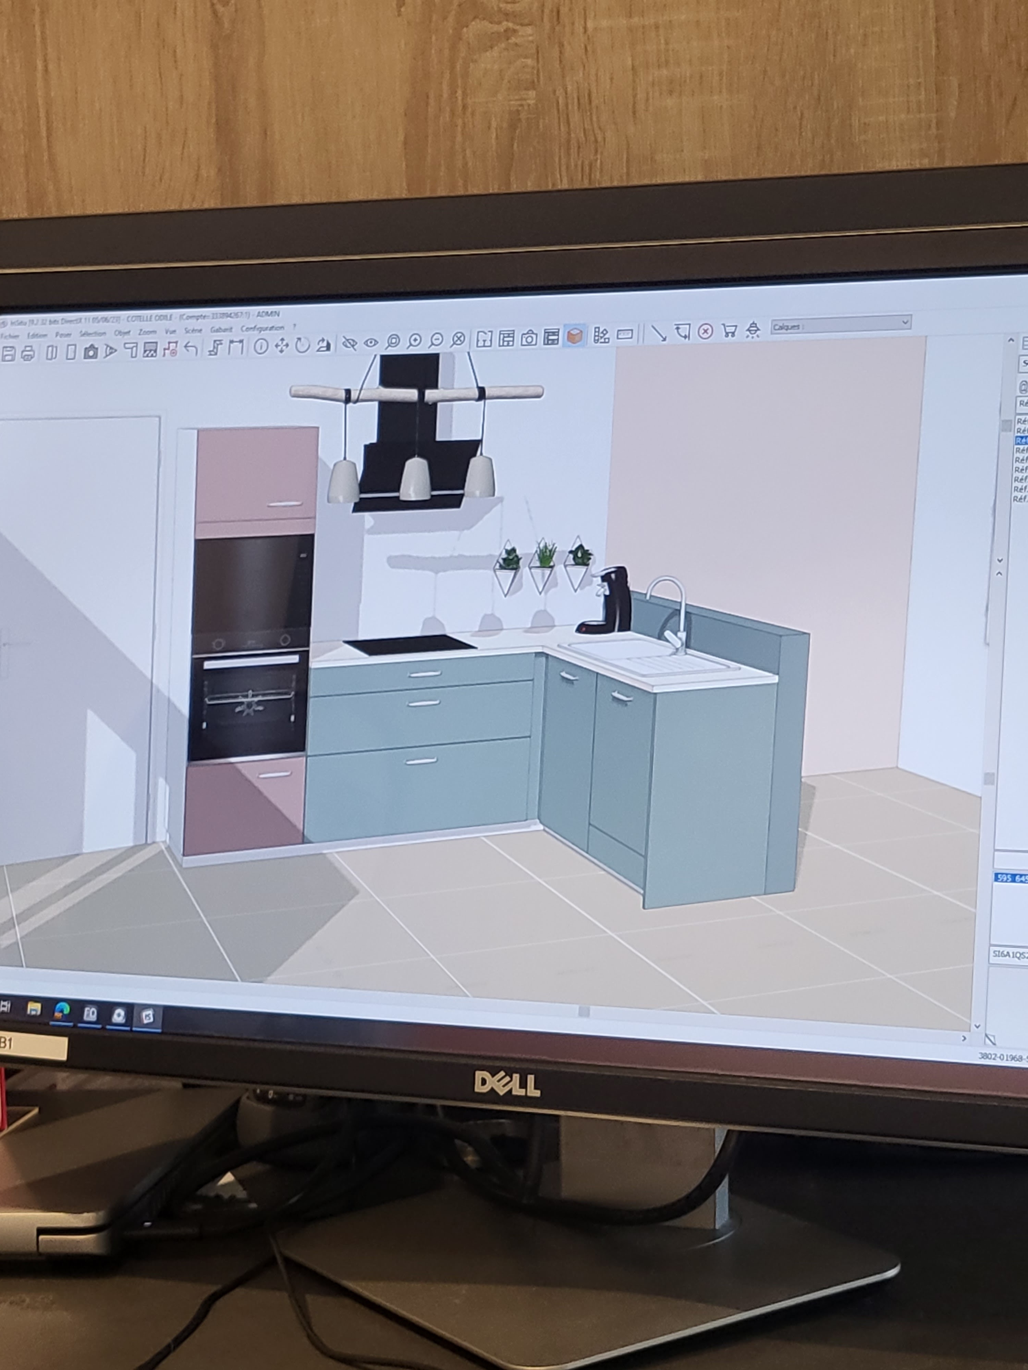The width and height of the screenshot is (1028, 1370).
Task: Open the Configuration menu
Action: coord(262,328)
